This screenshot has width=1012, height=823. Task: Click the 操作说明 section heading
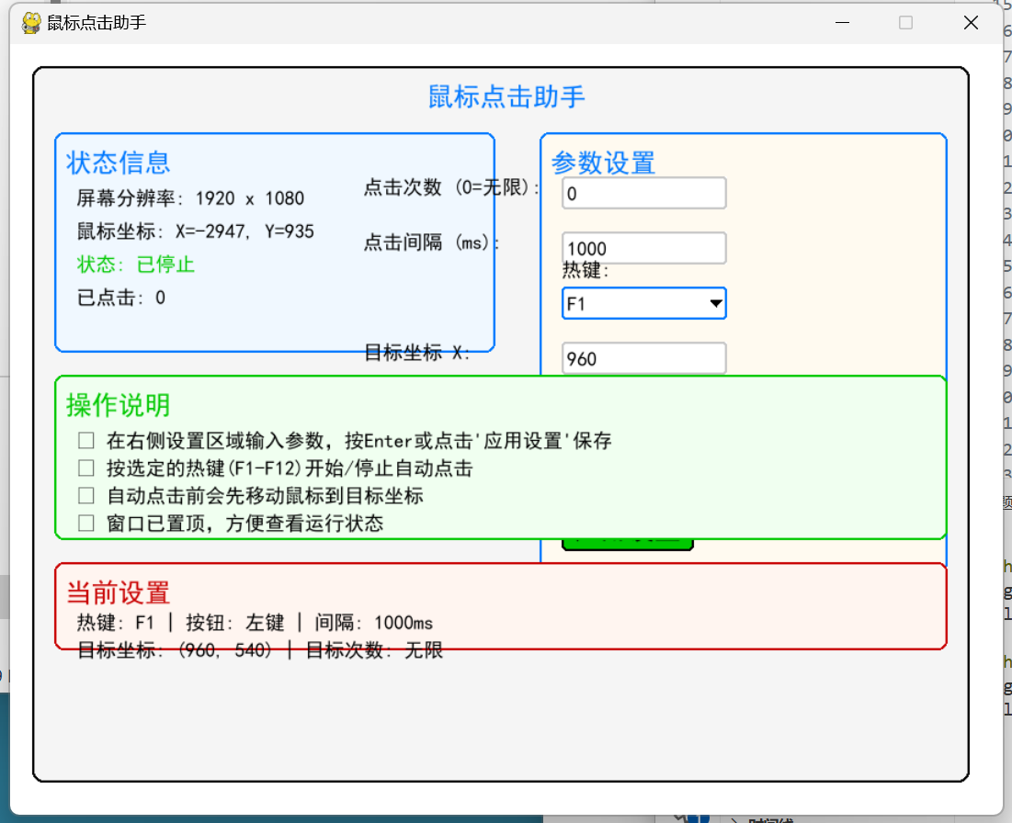[118, 405]
